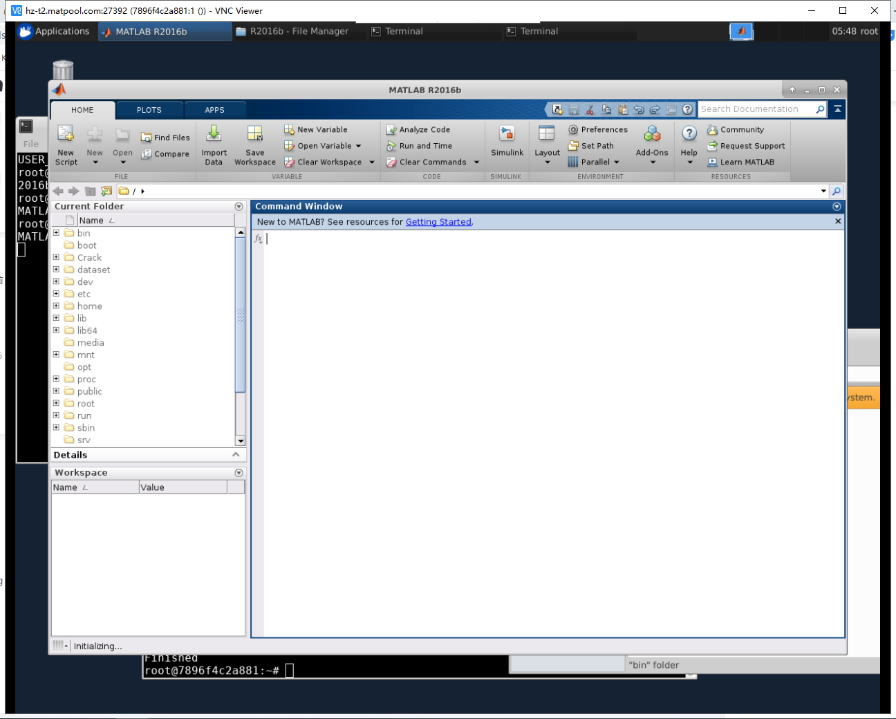Click the New Script icon
Screen dimensions: 896x719
point(66,133)
